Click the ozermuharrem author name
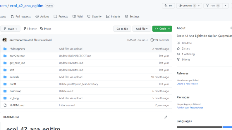 coord(18,40)
